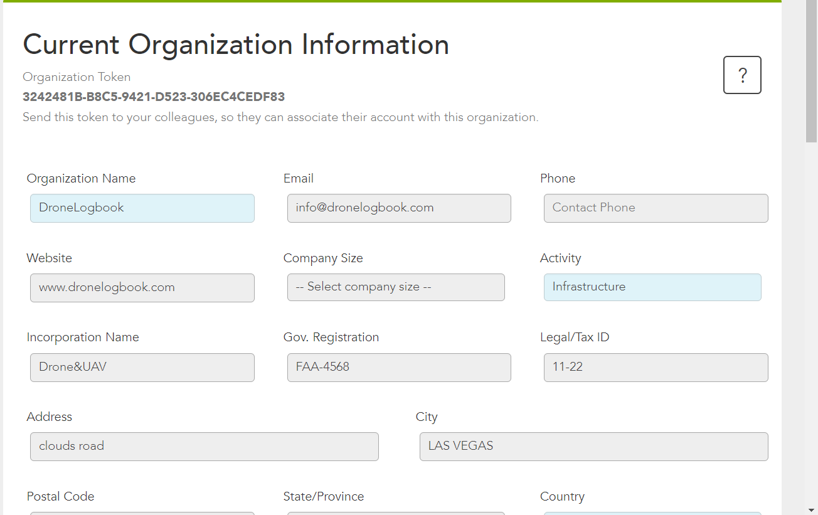Image resolution: width=818 pixels, height=515 pixels.
Task: Click the 'Legal/Tax ID' label
Action: 575,337
